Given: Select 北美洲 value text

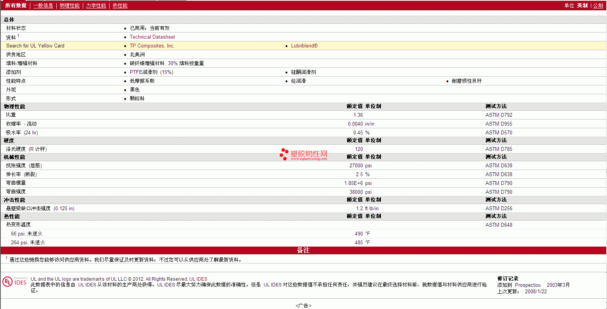Looking at the screenshot, I should coord(137,54).
